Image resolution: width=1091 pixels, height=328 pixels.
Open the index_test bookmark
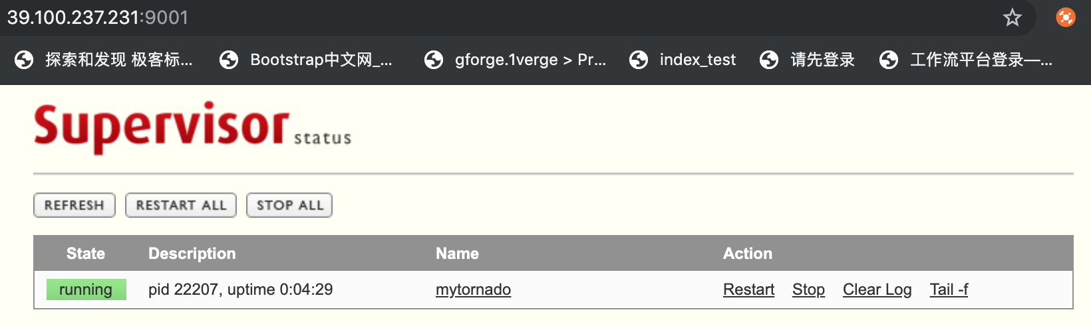(x=697, y=60)
